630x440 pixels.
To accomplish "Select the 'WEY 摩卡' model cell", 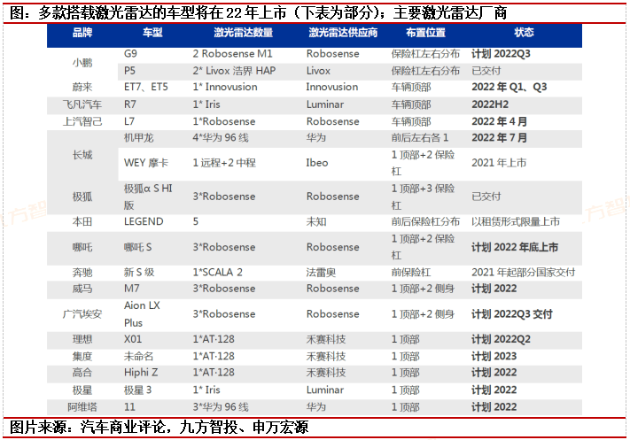I will point(146,163).
